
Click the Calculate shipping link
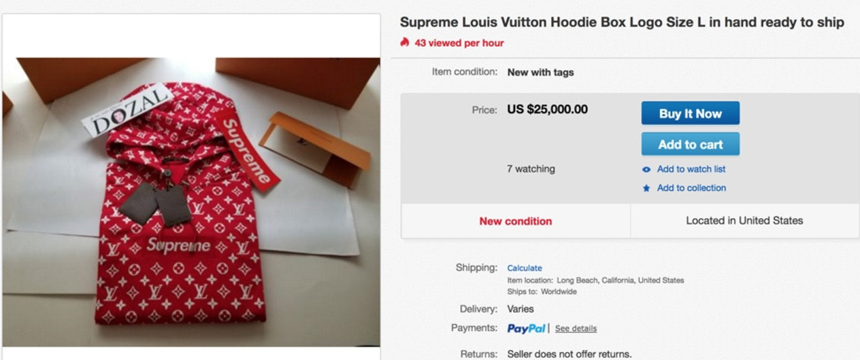click(525, 268)
